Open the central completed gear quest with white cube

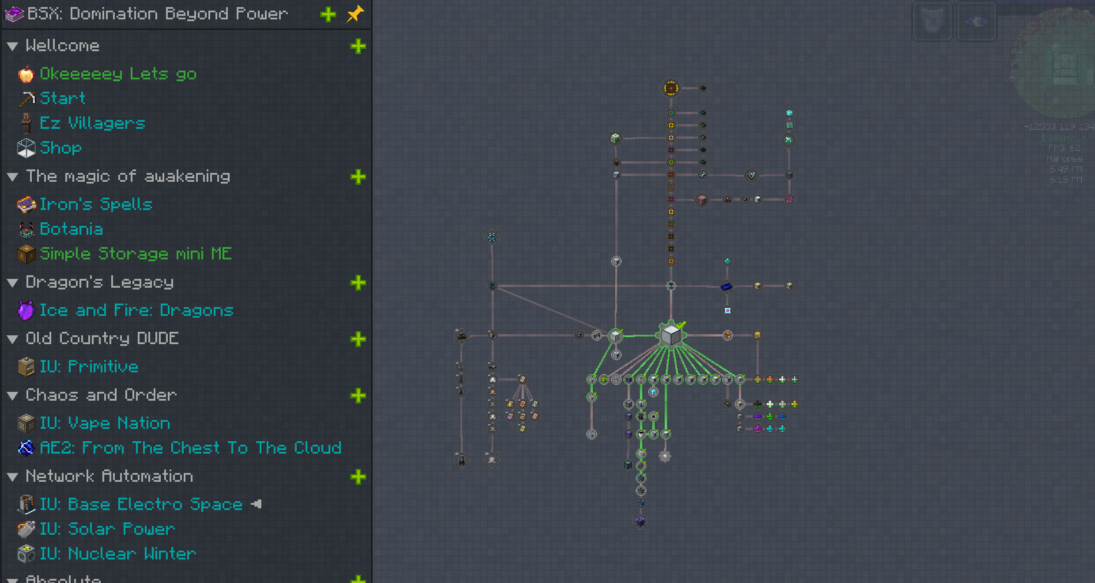click(x=671, y=335)
